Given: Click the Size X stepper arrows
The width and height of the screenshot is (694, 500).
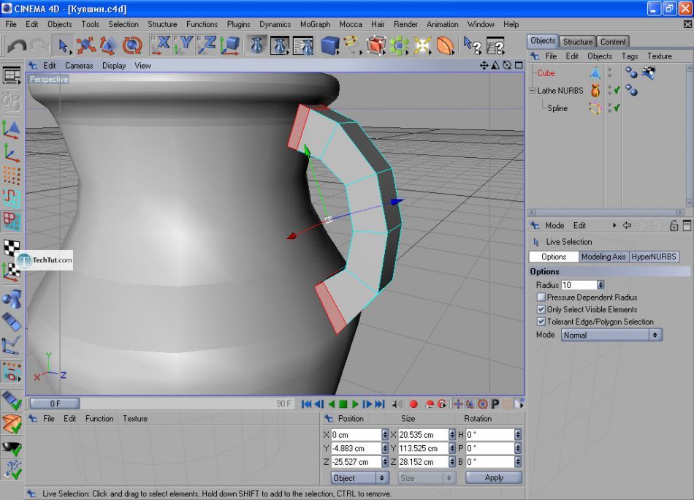Looking at the screenshot, I should [452, 435].
